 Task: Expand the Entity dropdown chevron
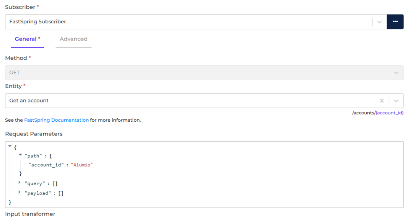[396, 101]
